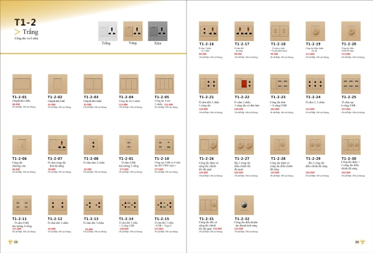Image resolution: width=373 pixels, height=253 pixels.
Task: Click the T1-2 section title
Action: click(25, 22)
